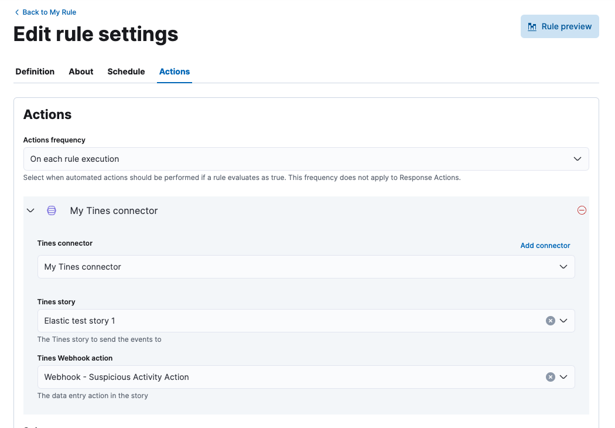615x428 pixels.
Task: Collapse the My Tines connector section
Action: [31, 210]
